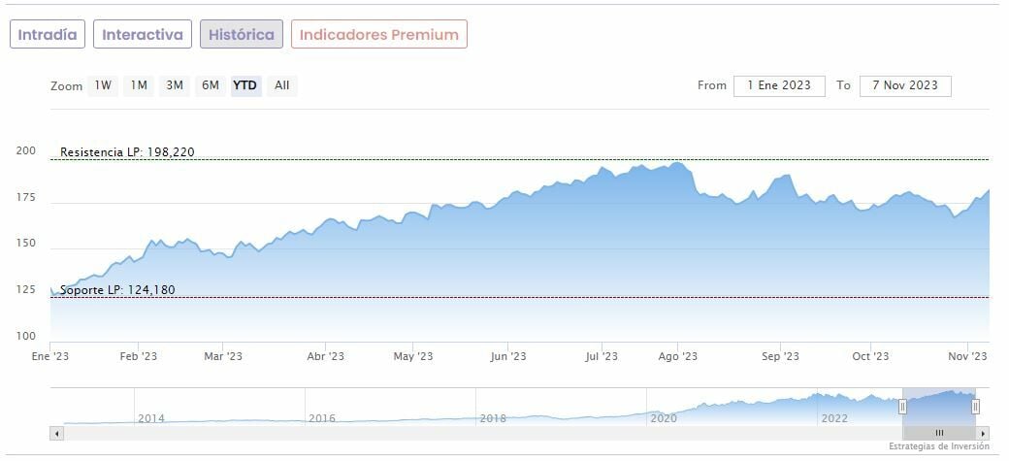The image size is (1009, 461).
Task: Set zoom to 6M
Action: pyautogui.click(x=211, y=85)
